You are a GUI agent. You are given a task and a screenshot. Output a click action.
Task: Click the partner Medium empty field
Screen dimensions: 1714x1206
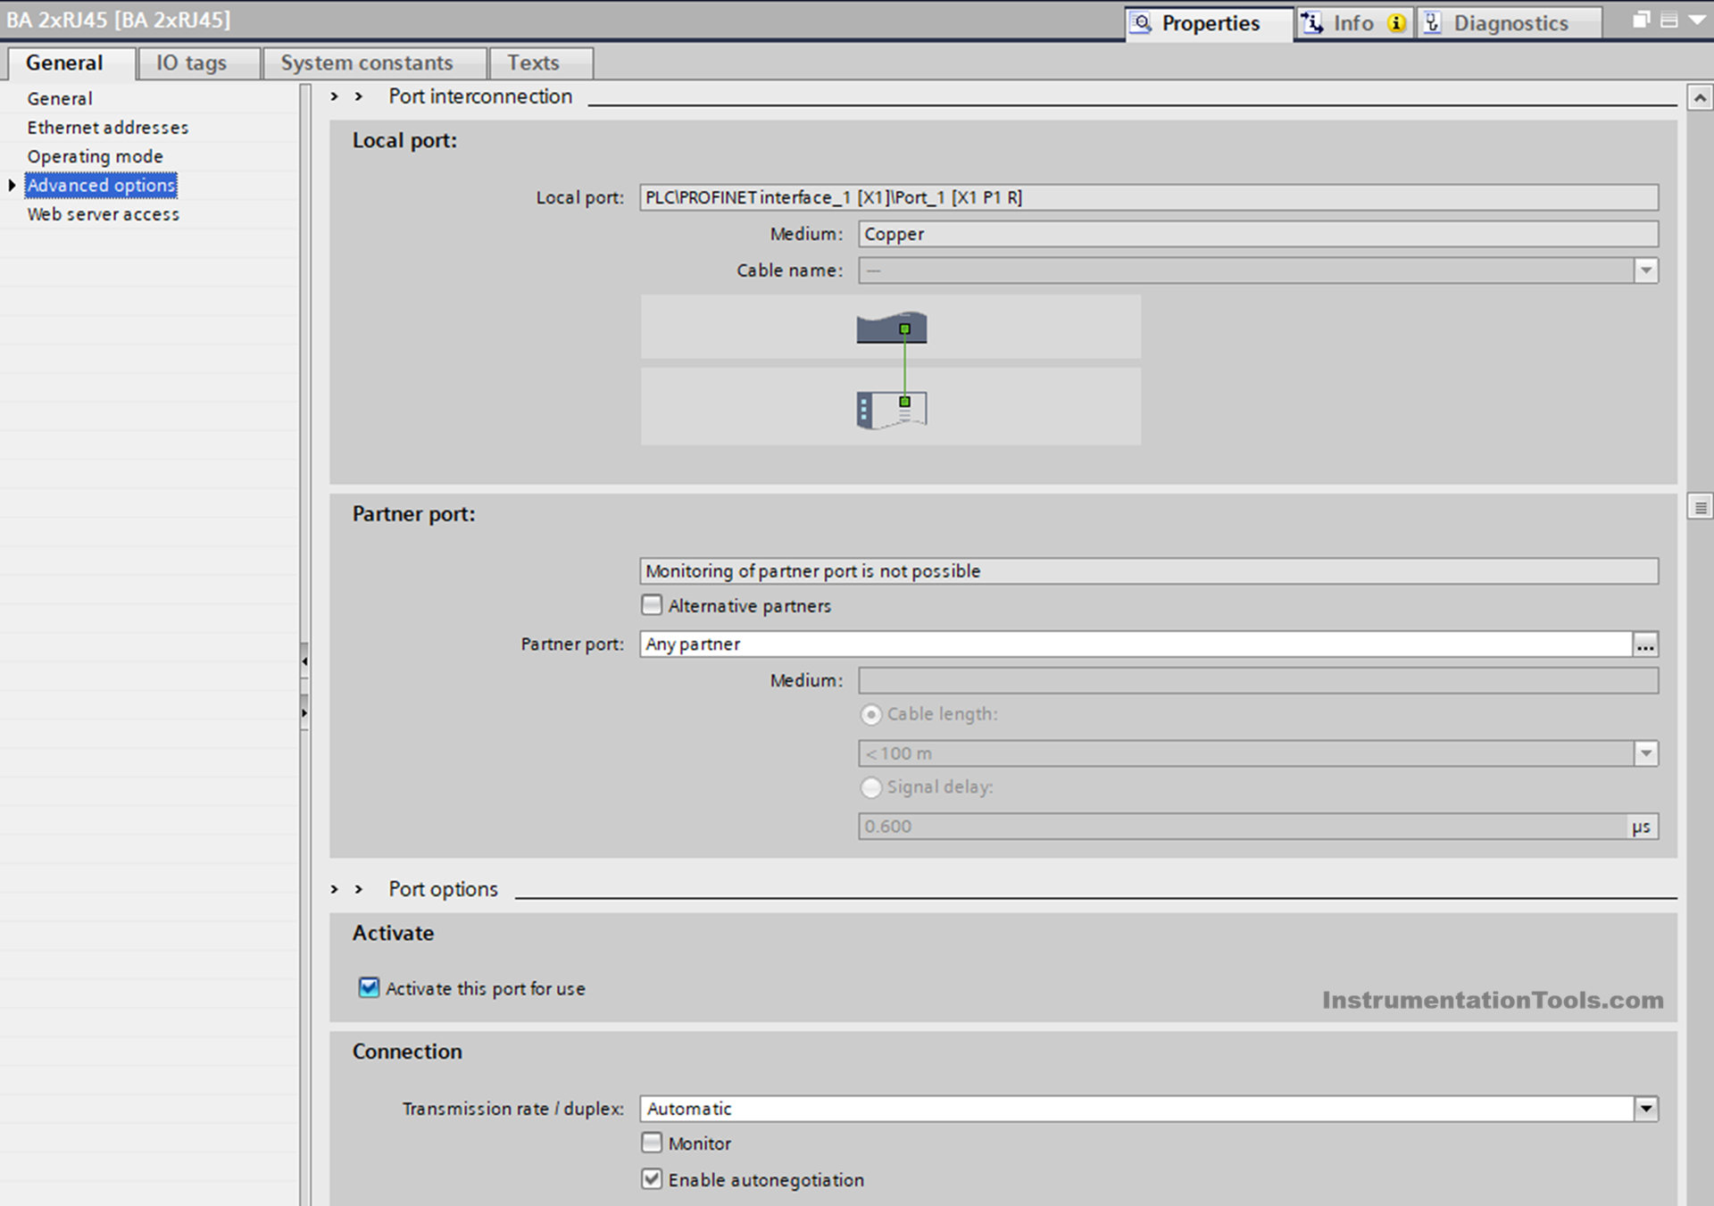1258,681
